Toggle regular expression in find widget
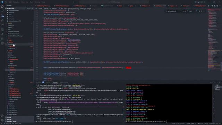The height and width of the screenshot is (125, 222). (x=187, y=11)
